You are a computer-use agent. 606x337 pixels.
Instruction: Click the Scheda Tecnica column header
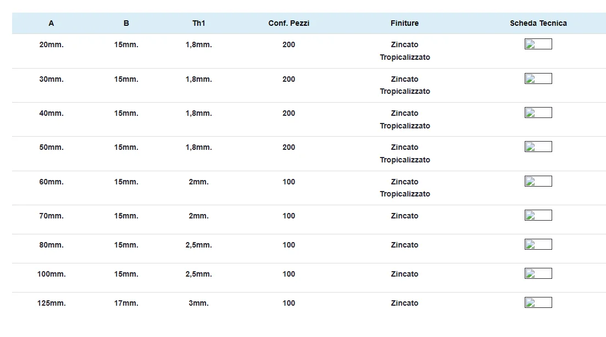click(538, 23)
